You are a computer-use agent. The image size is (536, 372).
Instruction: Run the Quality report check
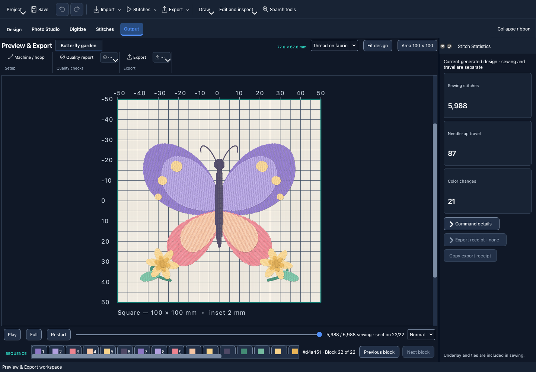77,57
